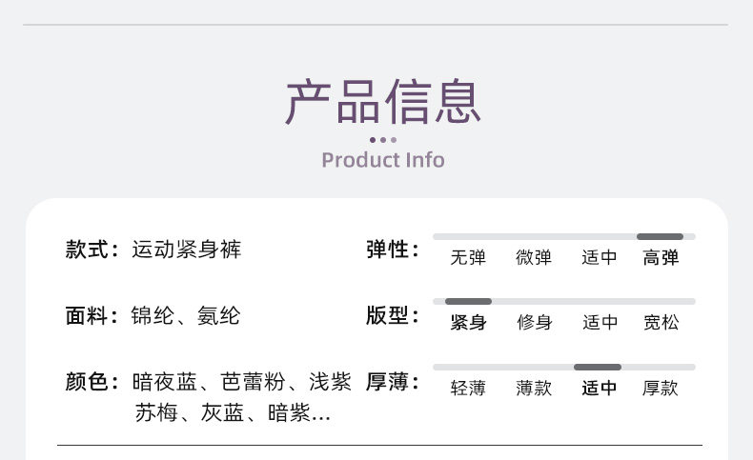Select the 修身 fit option
Image resolution: width=753 pixels, height=460 pixels.
pos(534,322)
